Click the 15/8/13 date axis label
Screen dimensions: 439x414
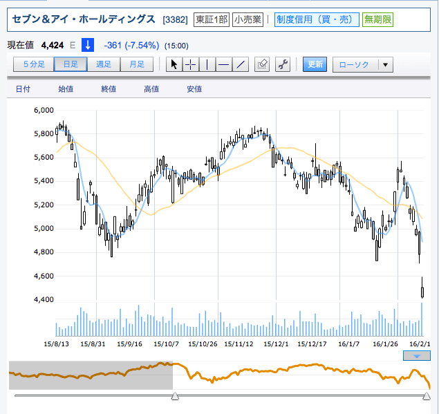(x=56, y=344)
